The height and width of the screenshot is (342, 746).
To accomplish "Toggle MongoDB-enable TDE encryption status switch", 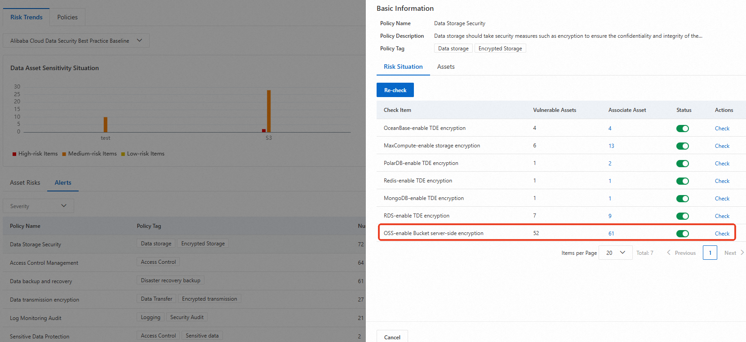I will (682, 199).
